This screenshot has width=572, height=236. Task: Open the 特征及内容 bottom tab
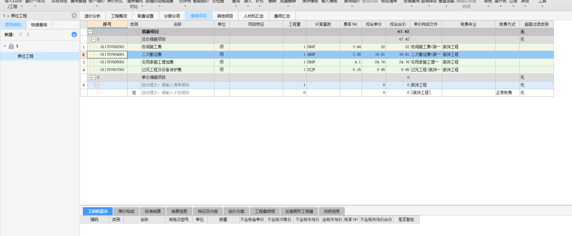click(208, 211)
